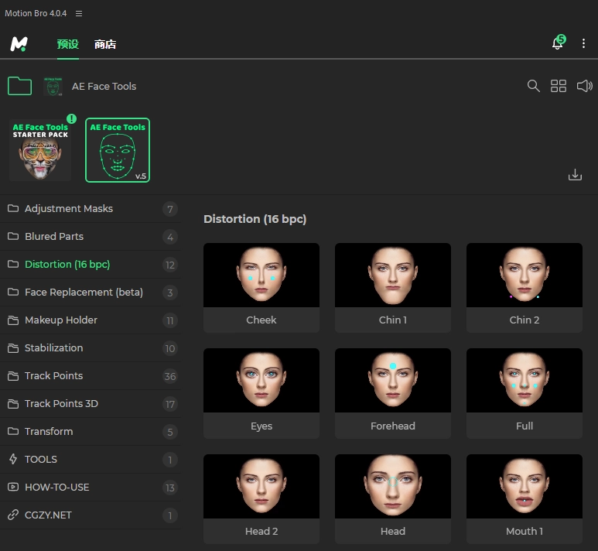Click the chain link icon beside CGZY.NET
This screenshot has width=598, height=551.
(13, 515)
